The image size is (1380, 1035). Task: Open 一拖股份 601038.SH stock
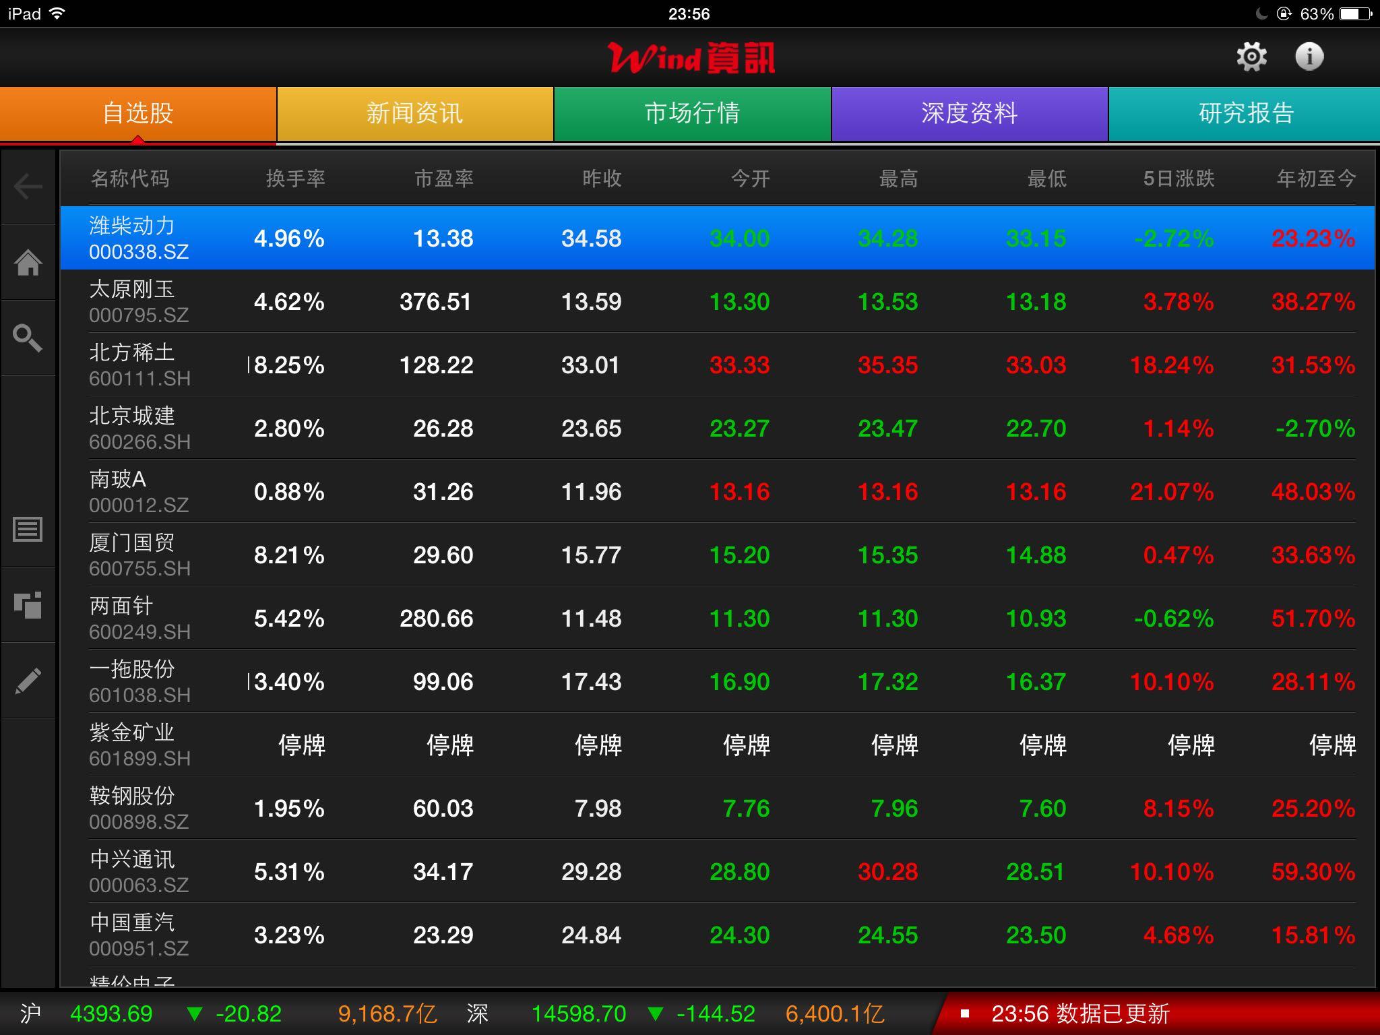(718, 681)
